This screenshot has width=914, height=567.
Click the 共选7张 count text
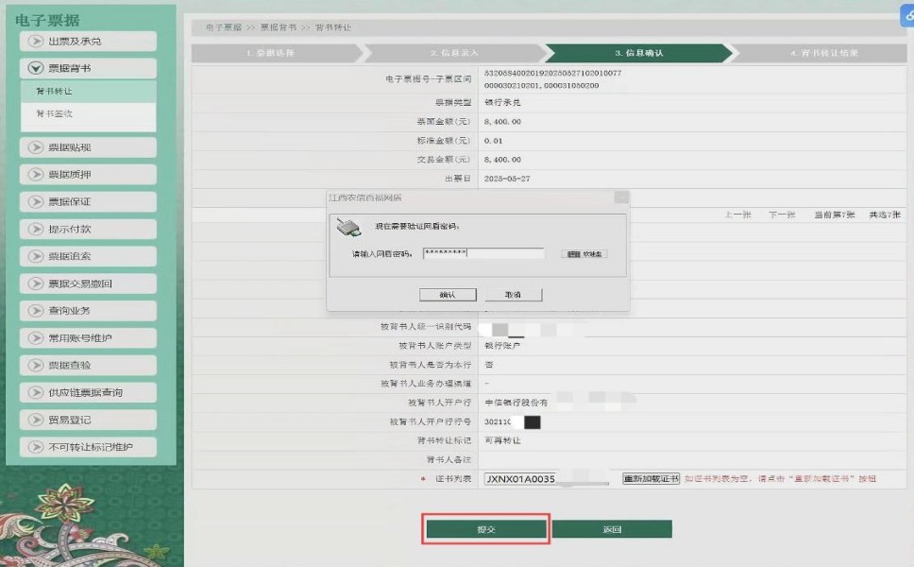coord(885,215)
